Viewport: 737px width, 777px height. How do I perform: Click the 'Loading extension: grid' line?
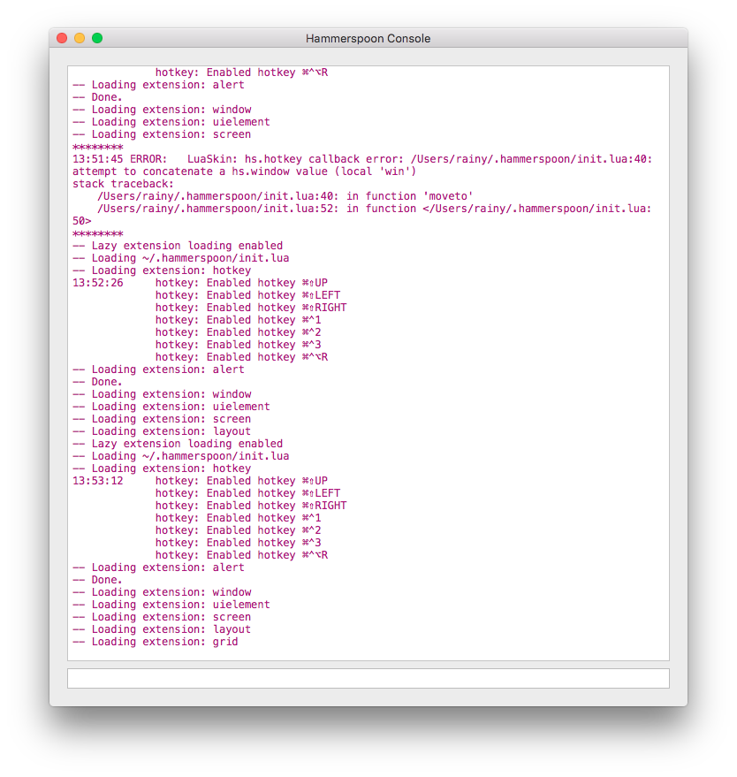pos(155,642)
